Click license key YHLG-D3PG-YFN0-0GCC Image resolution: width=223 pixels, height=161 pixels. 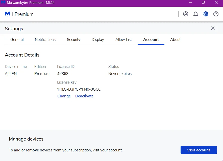79,89
